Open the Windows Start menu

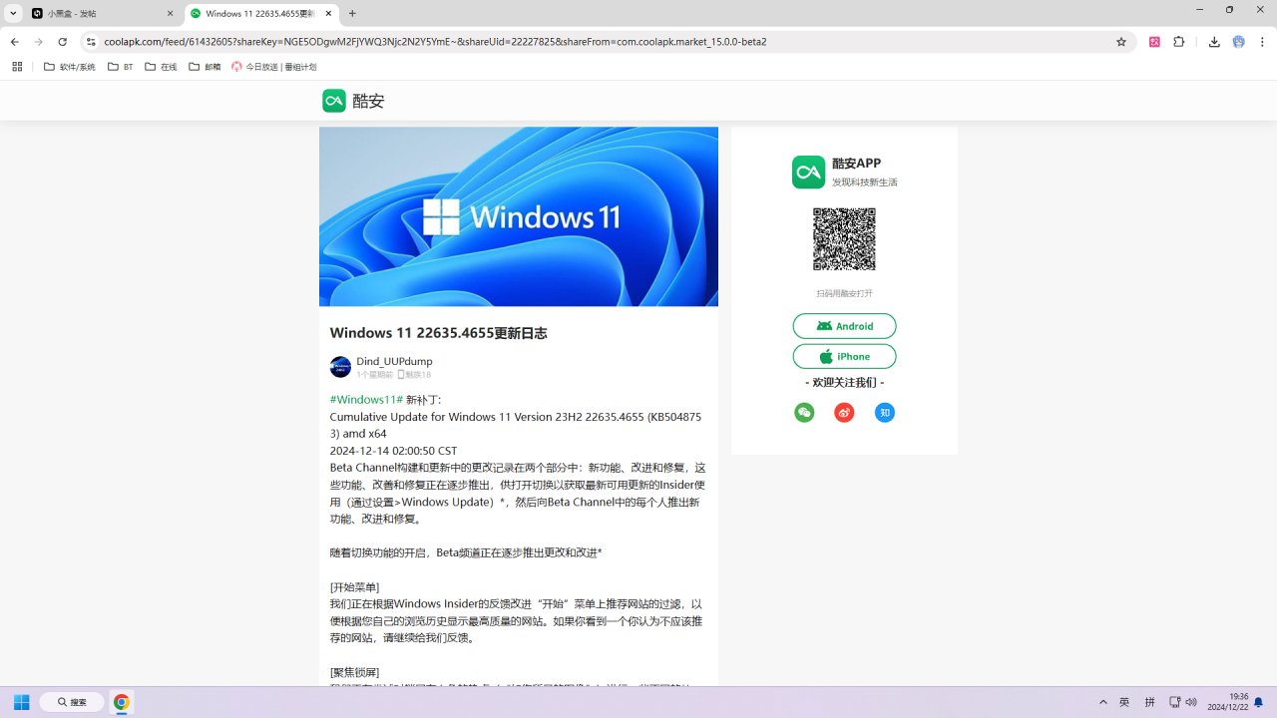coord(21,702)
